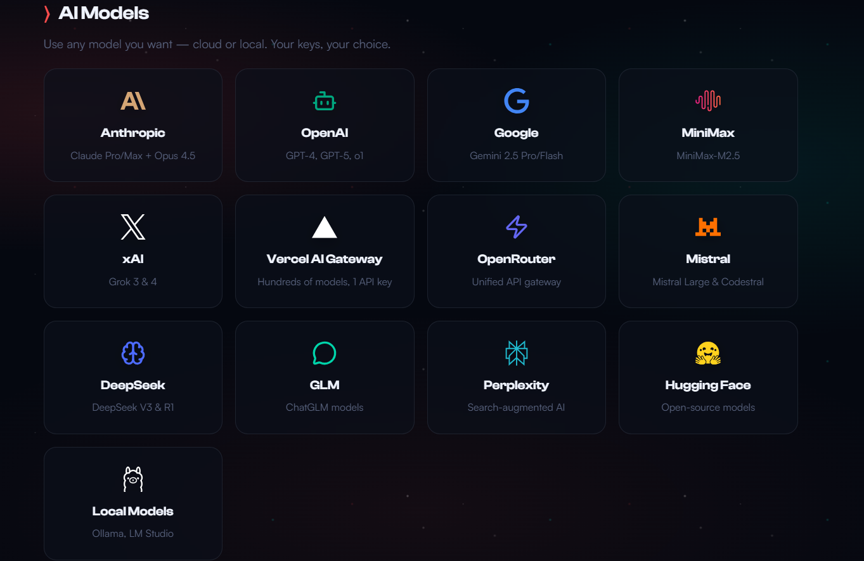864x561 pixels.
Task: Click 'Hundreds of models, 1 API key'
Action: pos(325,281)
